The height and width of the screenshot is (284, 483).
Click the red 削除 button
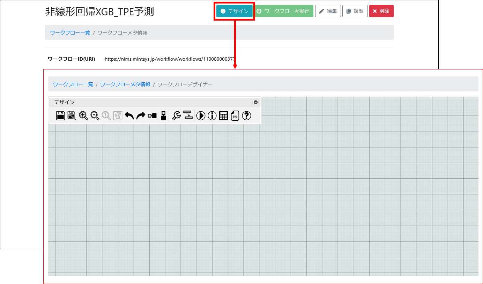tap(381, 11)
